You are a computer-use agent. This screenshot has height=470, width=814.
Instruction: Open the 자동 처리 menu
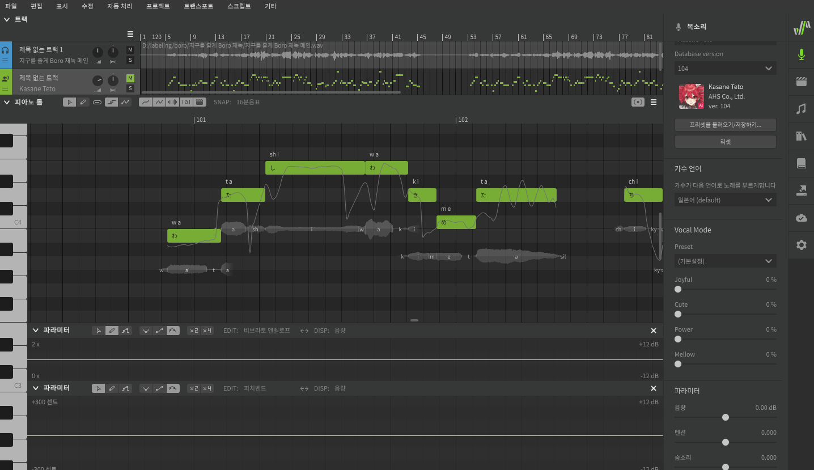120,6
